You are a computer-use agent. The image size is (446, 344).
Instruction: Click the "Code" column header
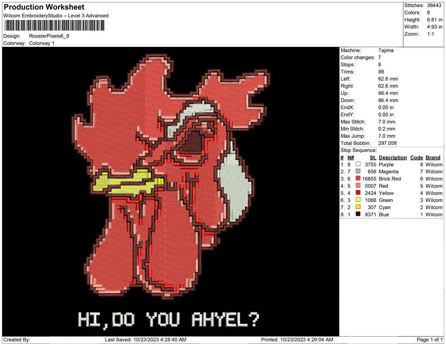[x=417, y=157]
